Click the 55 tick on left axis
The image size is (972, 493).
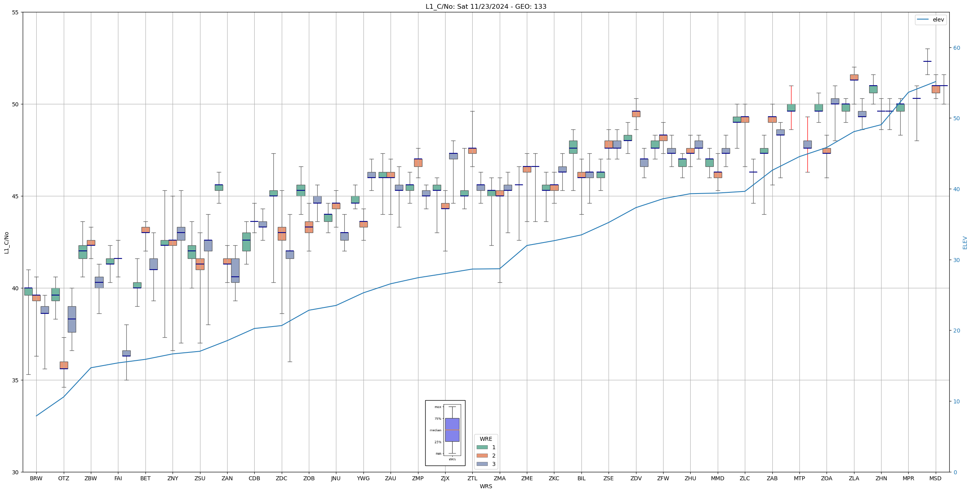pos(15,12)
